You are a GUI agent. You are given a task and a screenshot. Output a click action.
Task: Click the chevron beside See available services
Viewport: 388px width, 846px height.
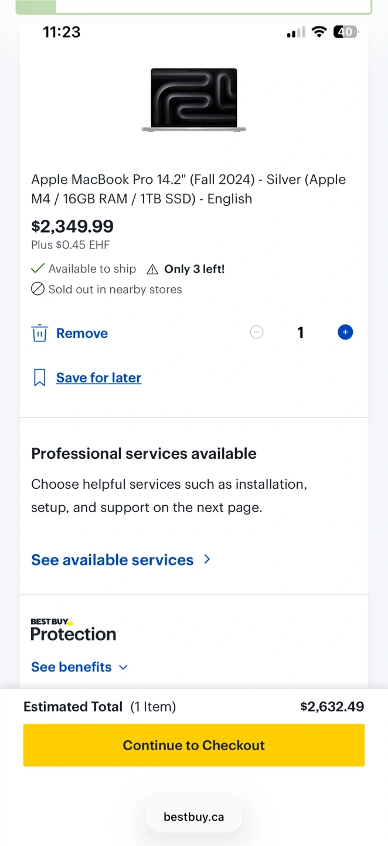point(207,559)
